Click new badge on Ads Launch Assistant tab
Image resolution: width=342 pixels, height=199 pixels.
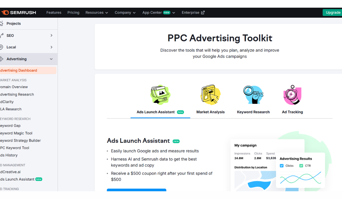pos(180,112)
